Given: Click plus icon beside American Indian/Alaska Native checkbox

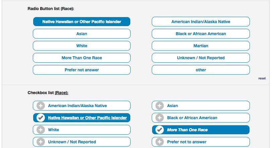Looking at the screenshot, I should 41,106.
